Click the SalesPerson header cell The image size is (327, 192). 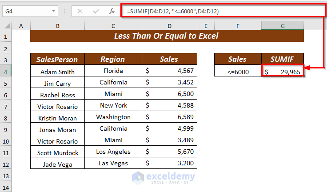57,59
